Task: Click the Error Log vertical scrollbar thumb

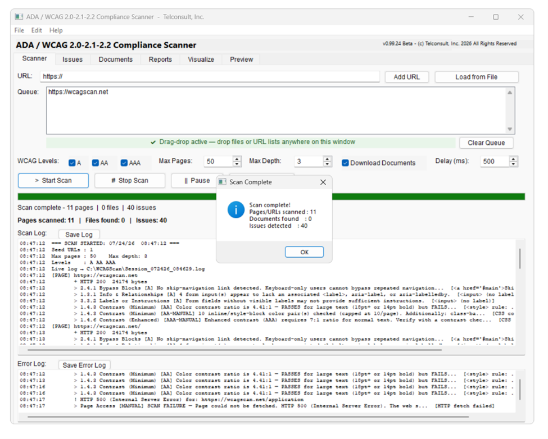Action: 520,389
